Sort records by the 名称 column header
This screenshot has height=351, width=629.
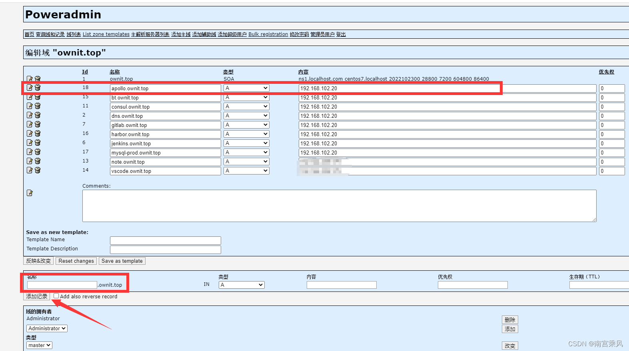click(x=115, y=72)
